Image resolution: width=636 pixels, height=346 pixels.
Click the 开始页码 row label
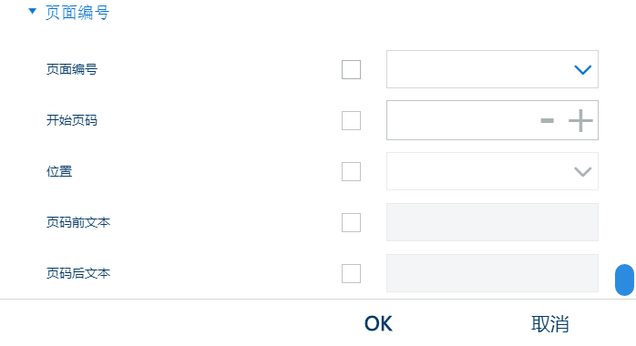point(72,120)
